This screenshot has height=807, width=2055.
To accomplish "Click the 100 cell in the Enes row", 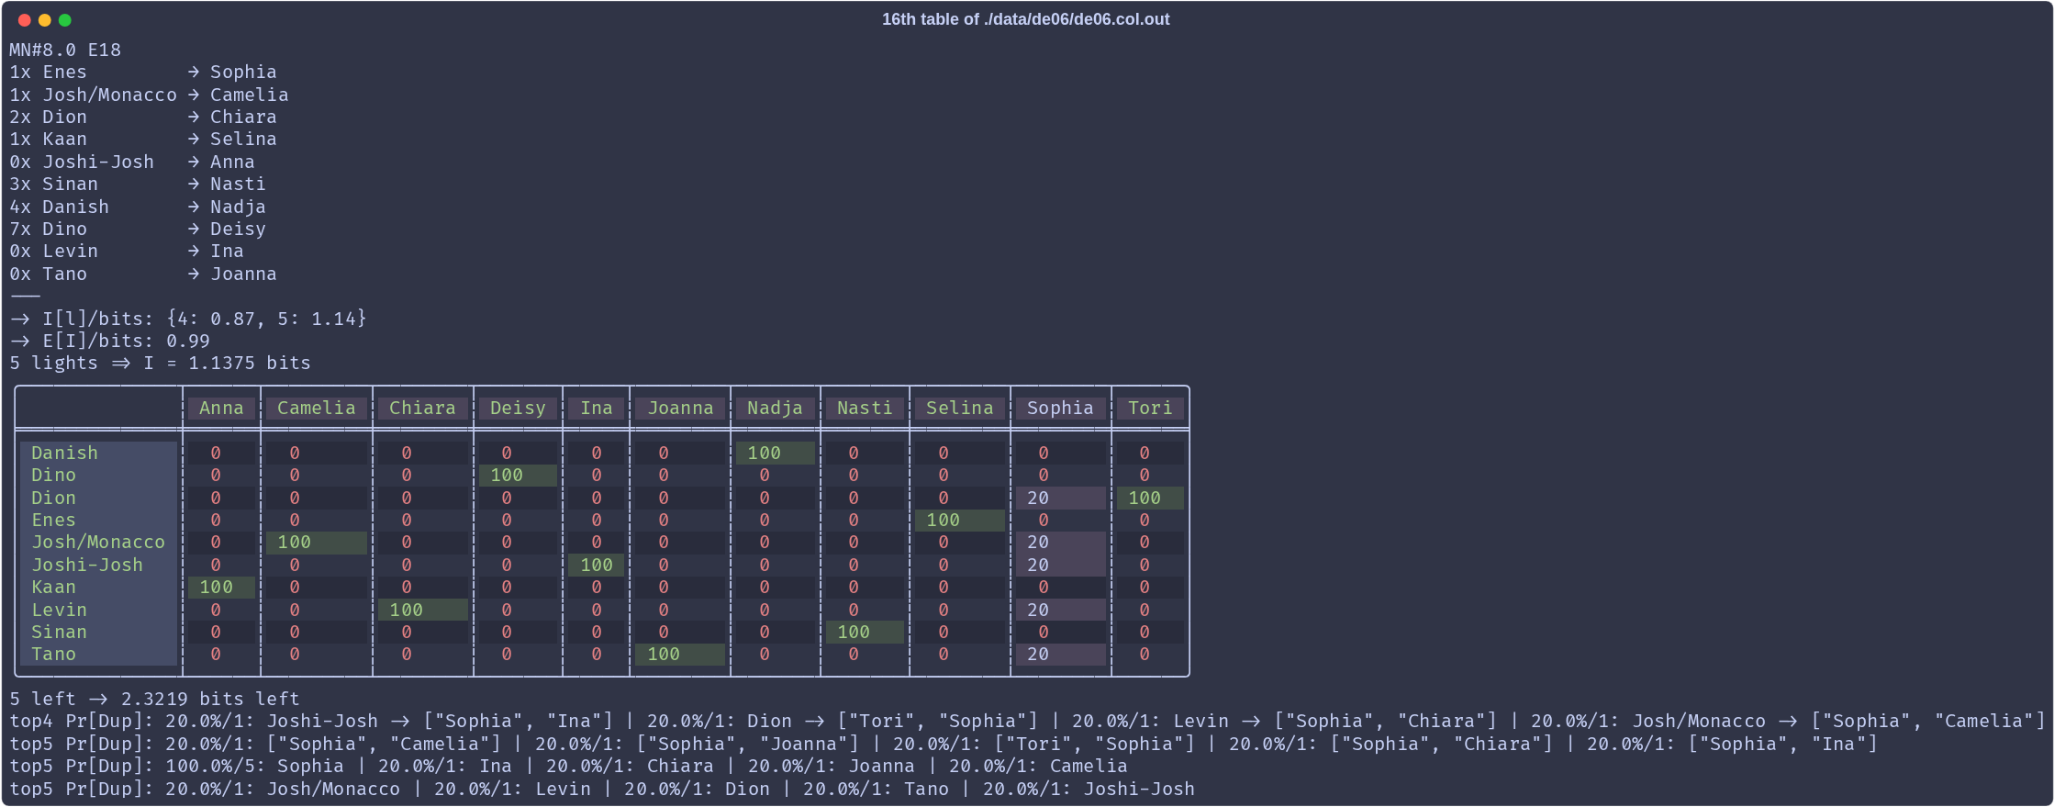I will pyautogui.click(x=960, y=520).
